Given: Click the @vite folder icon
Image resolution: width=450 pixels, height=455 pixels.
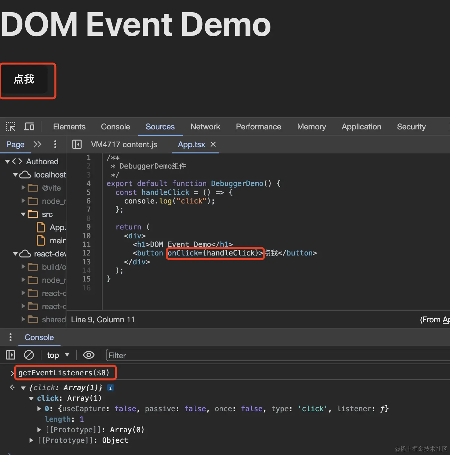Looking at the screenshot, I should [x=33, y=188].
